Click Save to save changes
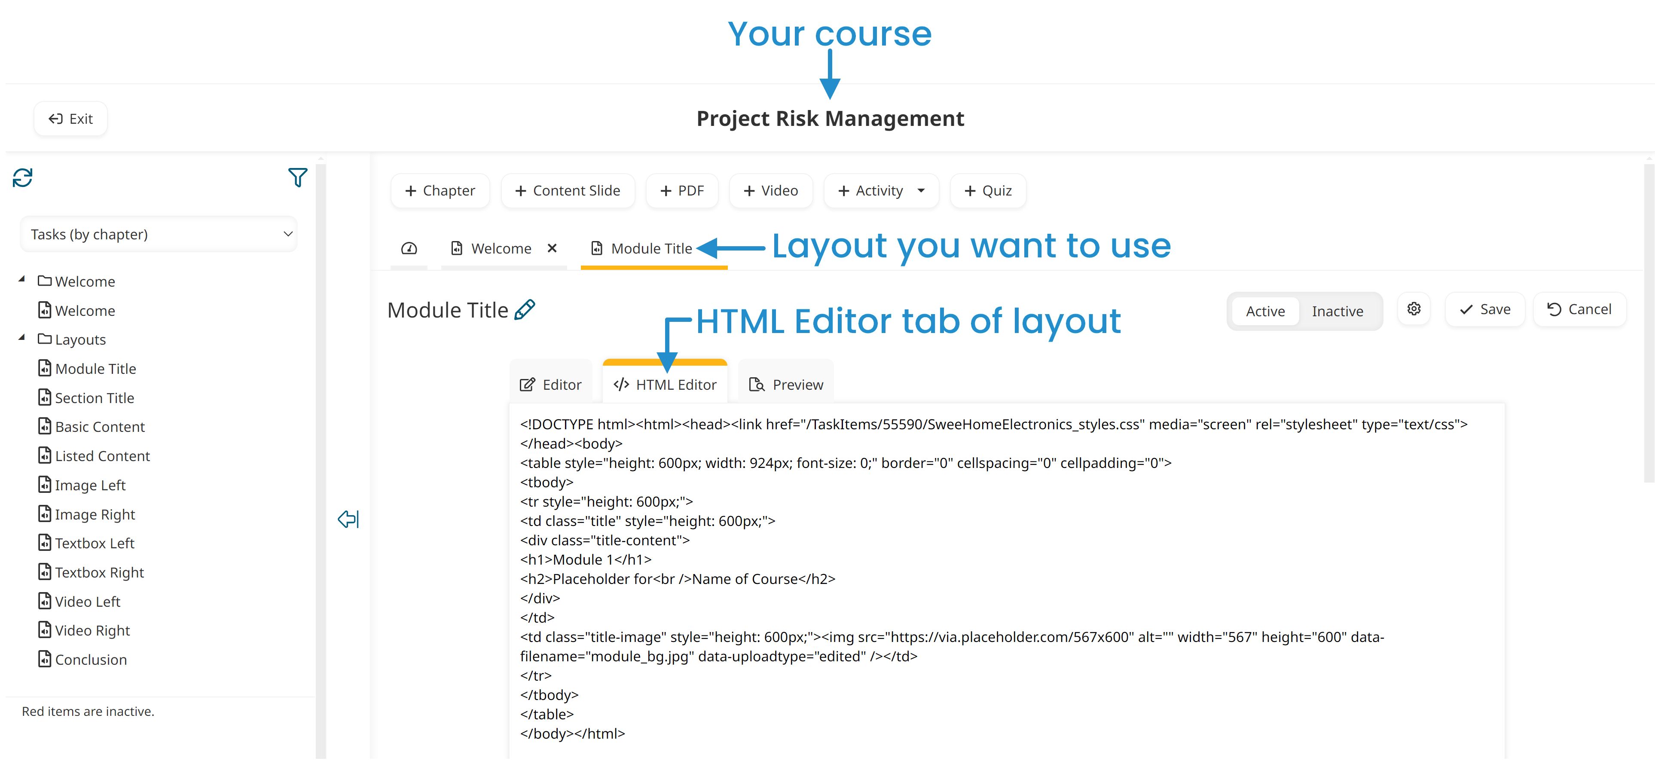The height and width of the screenshot is (767, 1655). click(x=1485, y=309)
